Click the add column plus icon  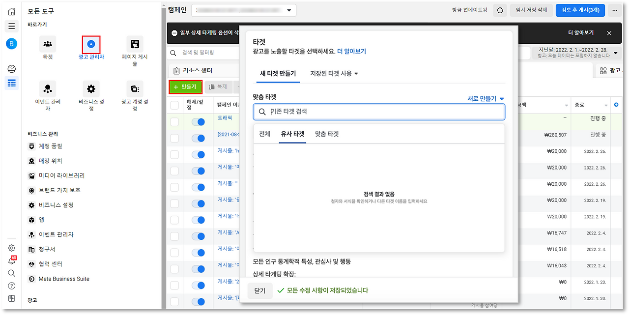click(x=616, y=105)
